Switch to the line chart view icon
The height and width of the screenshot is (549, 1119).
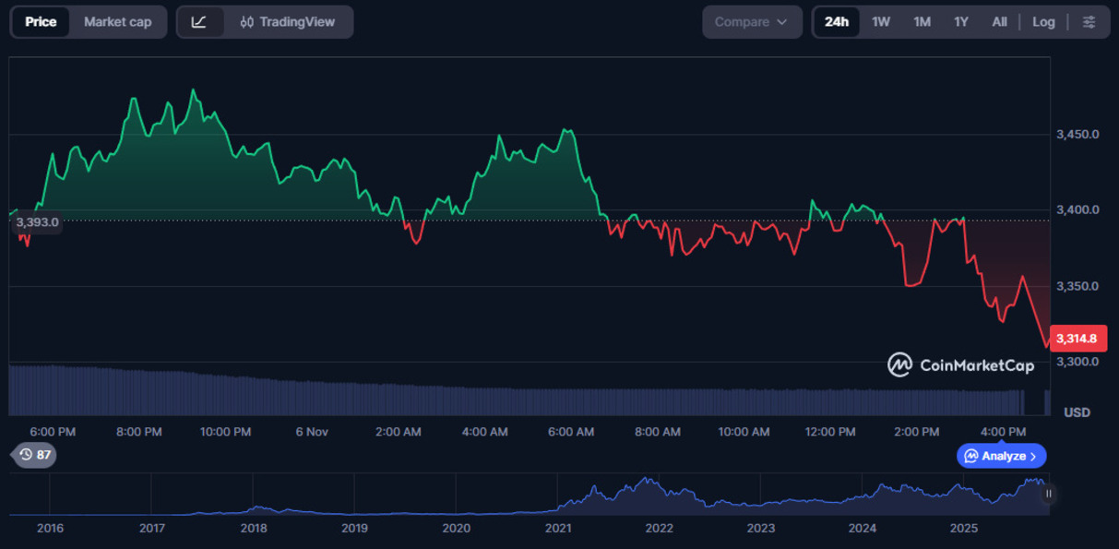click(199, 22)
